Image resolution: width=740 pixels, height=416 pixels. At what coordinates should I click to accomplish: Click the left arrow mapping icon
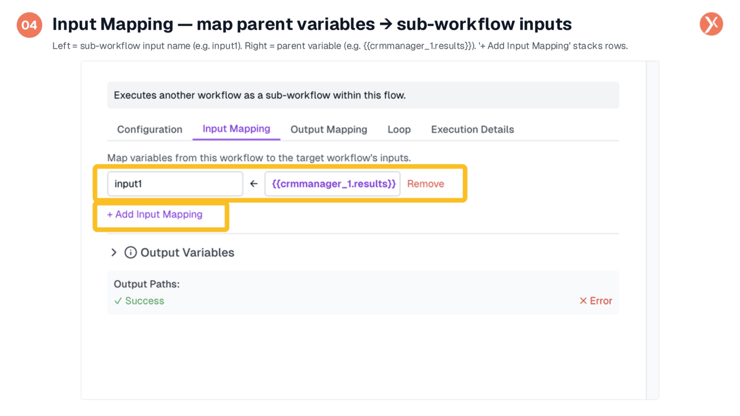(x=253, y=184)
